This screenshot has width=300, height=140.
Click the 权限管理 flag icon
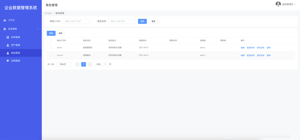[x=8, y=61]
